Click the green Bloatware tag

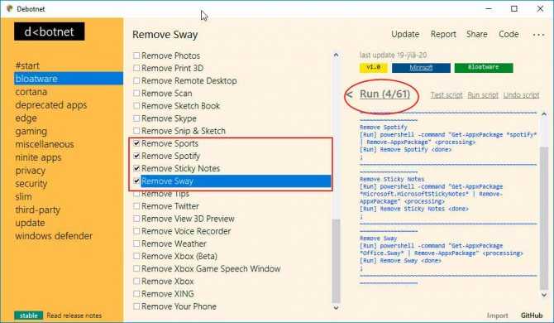click(x=484, y=68)
